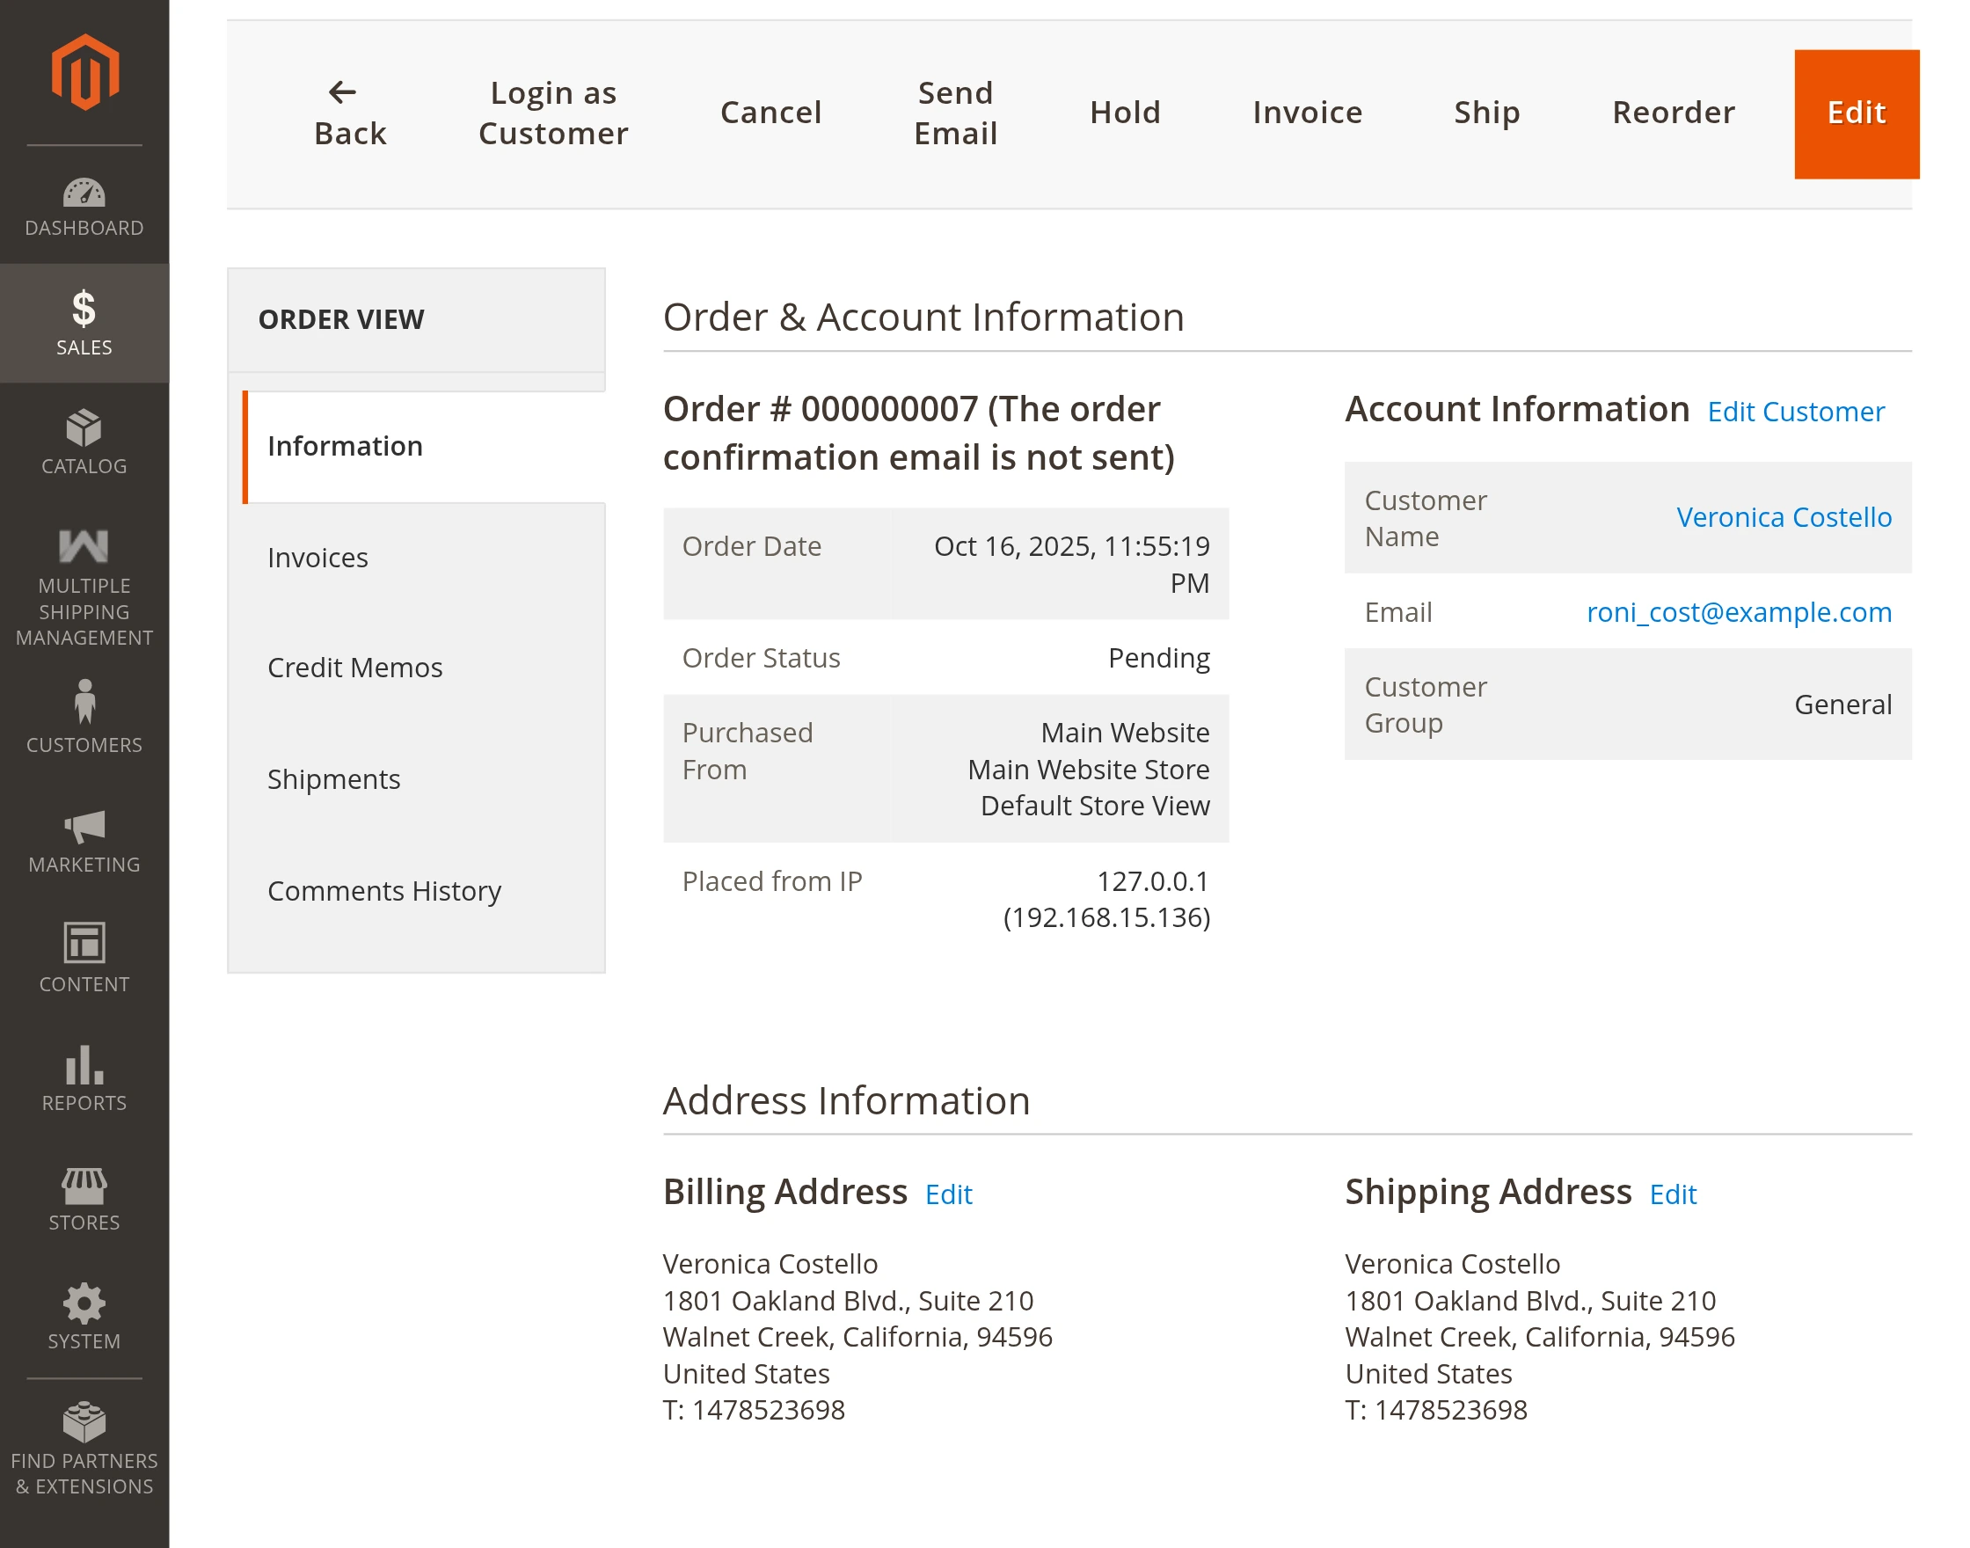The width and height of the screenshot is (1970, 1548).
Task: Open Multiple Shipping Management icon
Action: pyautogui.click(x=84, y=546)
